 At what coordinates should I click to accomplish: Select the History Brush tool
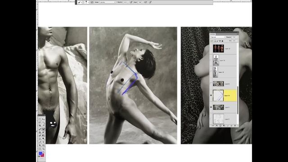(44, 132)
